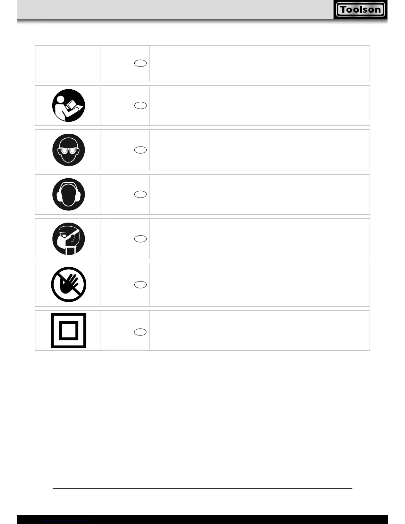Click the oval beside the ear protection symbol
Screen dimensions: 405x524
coord(141,195)
